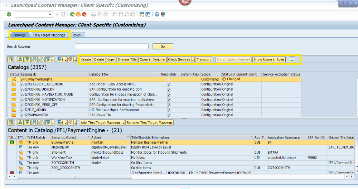358x189 pixels.
Task: Open the Help question mark icon
Action: tap(157, 14)
